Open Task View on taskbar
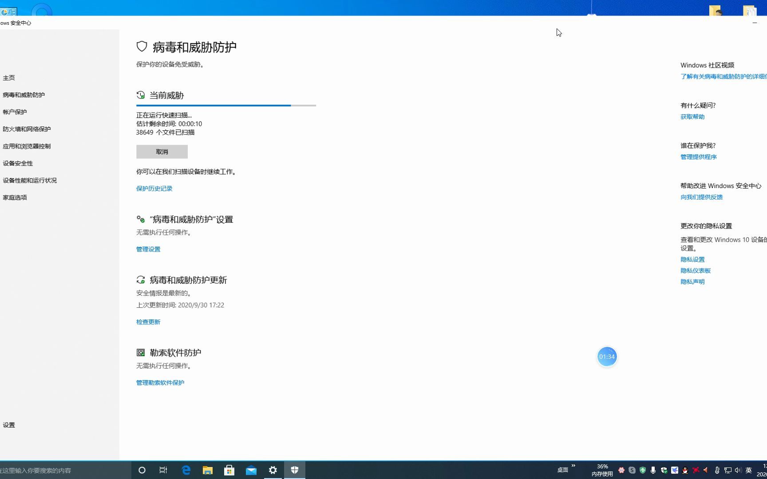 click(x=163, y=470)
